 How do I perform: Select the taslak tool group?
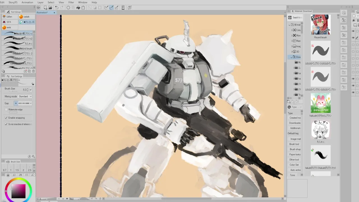(x=27, y=17)
